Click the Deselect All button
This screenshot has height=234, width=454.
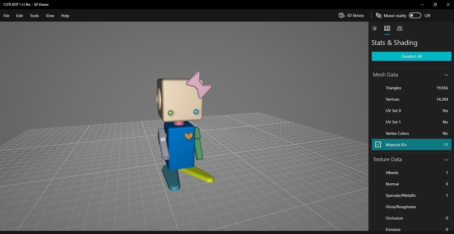tap(411, 56)
